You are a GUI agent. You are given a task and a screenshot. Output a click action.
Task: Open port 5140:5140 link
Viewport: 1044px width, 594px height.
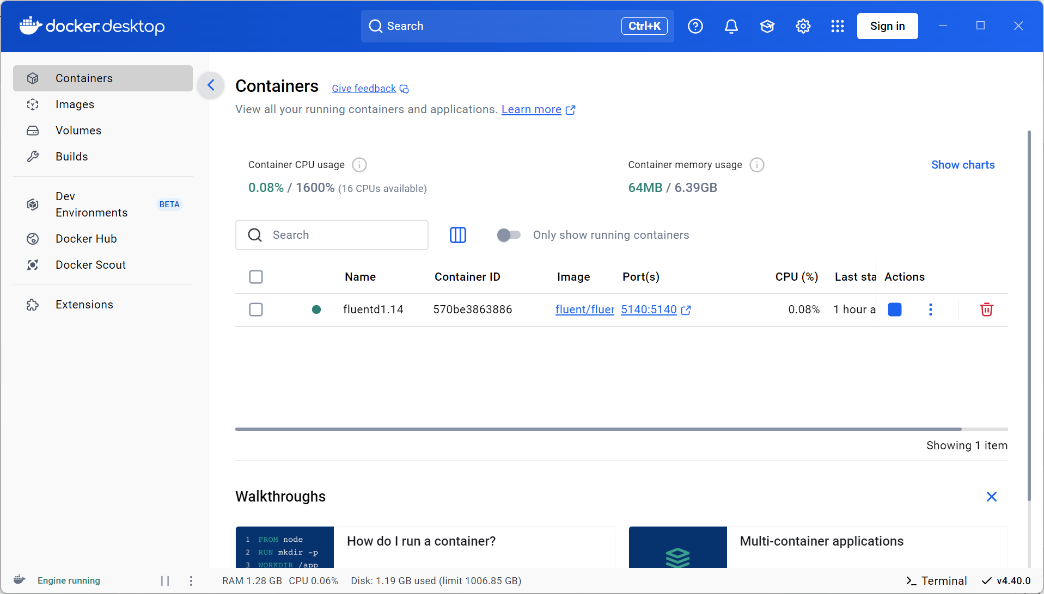point(649,310)
